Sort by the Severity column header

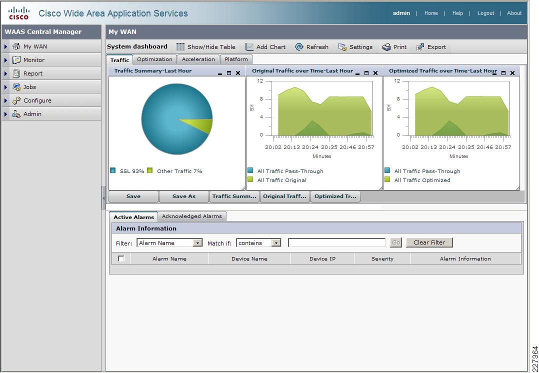(382, 258)
